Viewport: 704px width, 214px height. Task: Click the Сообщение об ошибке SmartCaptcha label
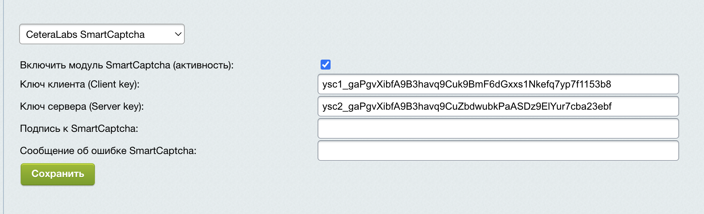click(108, 151)
